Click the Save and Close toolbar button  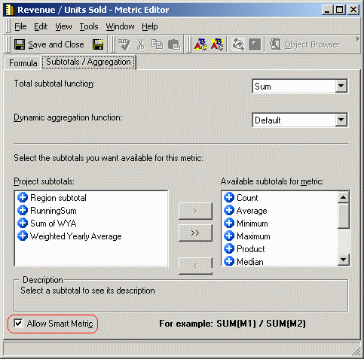pyautogui.click(x=49, y=44)
